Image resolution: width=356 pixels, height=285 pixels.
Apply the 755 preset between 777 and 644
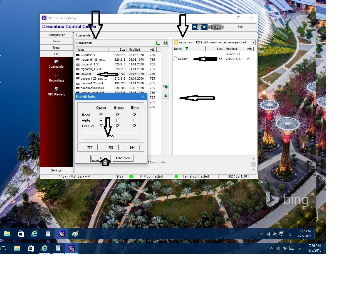(x=111, y=148)
